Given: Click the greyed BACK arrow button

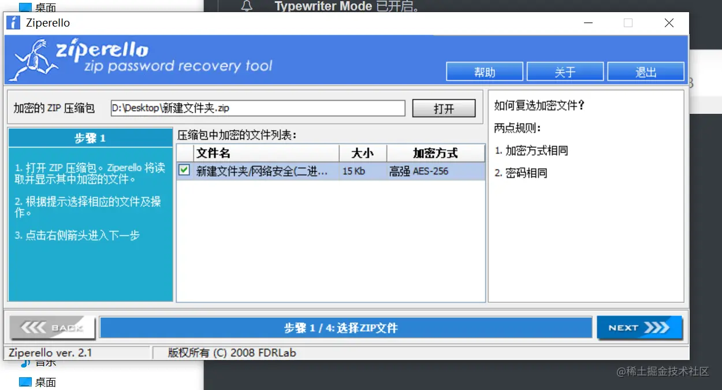Looking at the screenshot, I should (x=53, y=328).
